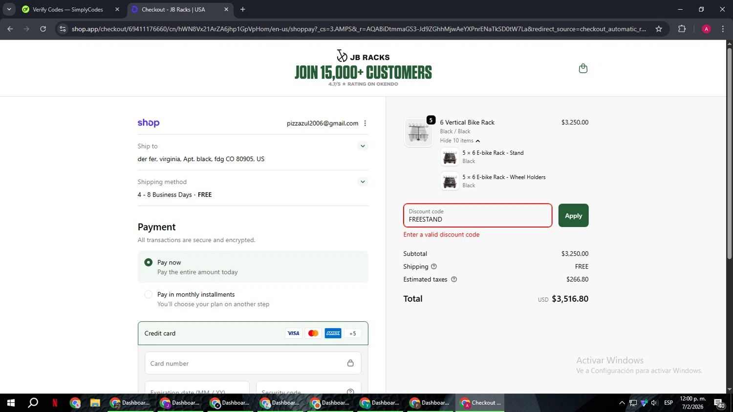Open the shipping info help icon
733x412 pixels.
click(x=434, y=267)
